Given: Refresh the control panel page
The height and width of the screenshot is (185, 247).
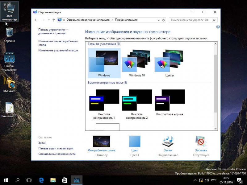Looking at the screenshot, I should 164,20.
